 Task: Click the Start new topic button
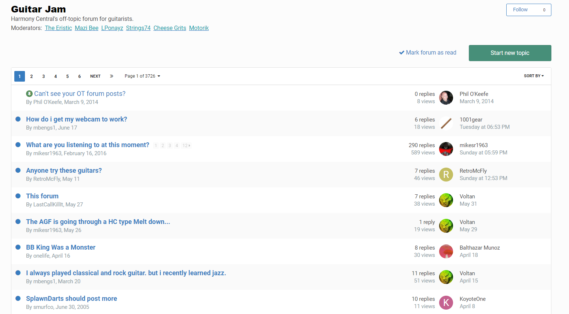coord(510,53)
